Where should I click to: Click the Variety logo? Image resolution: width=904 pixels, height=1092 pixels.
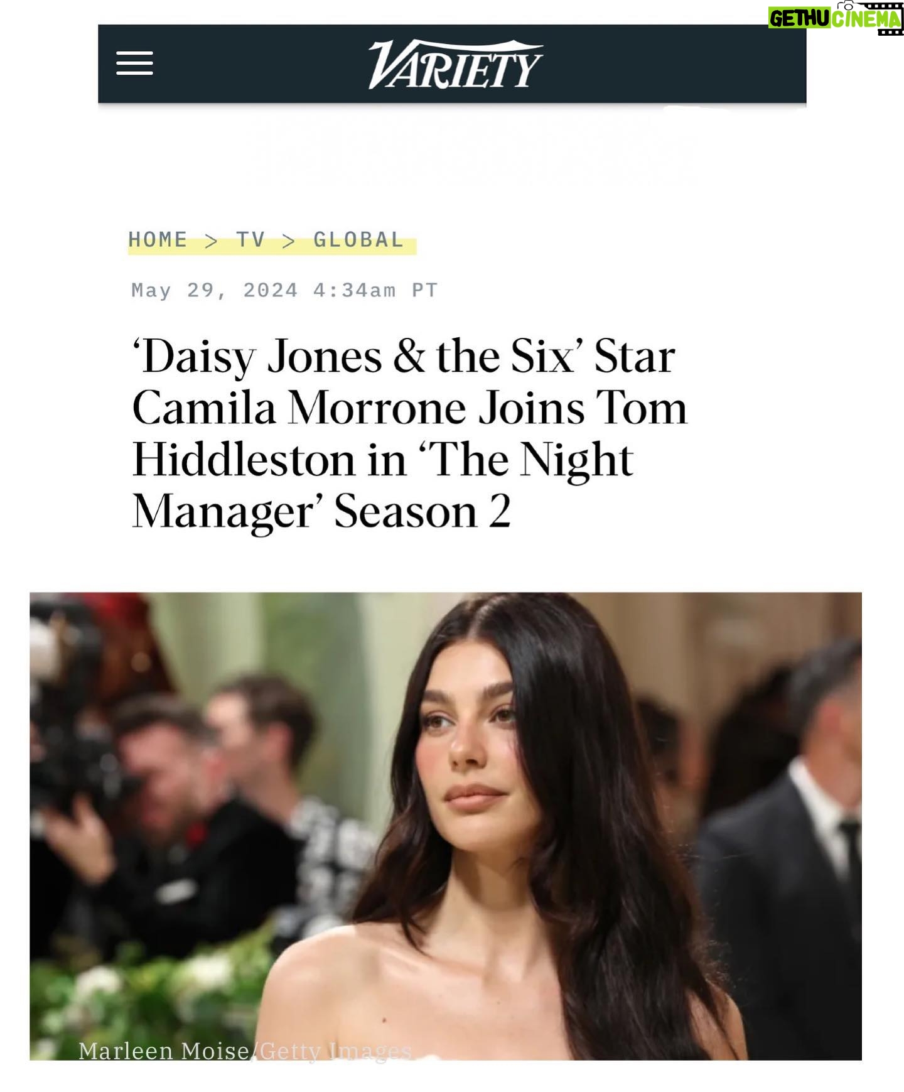tap(455, 64)
